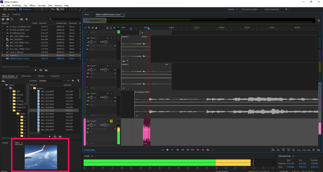Click the Add Shortcut plus icon in Media Browser

73,81
